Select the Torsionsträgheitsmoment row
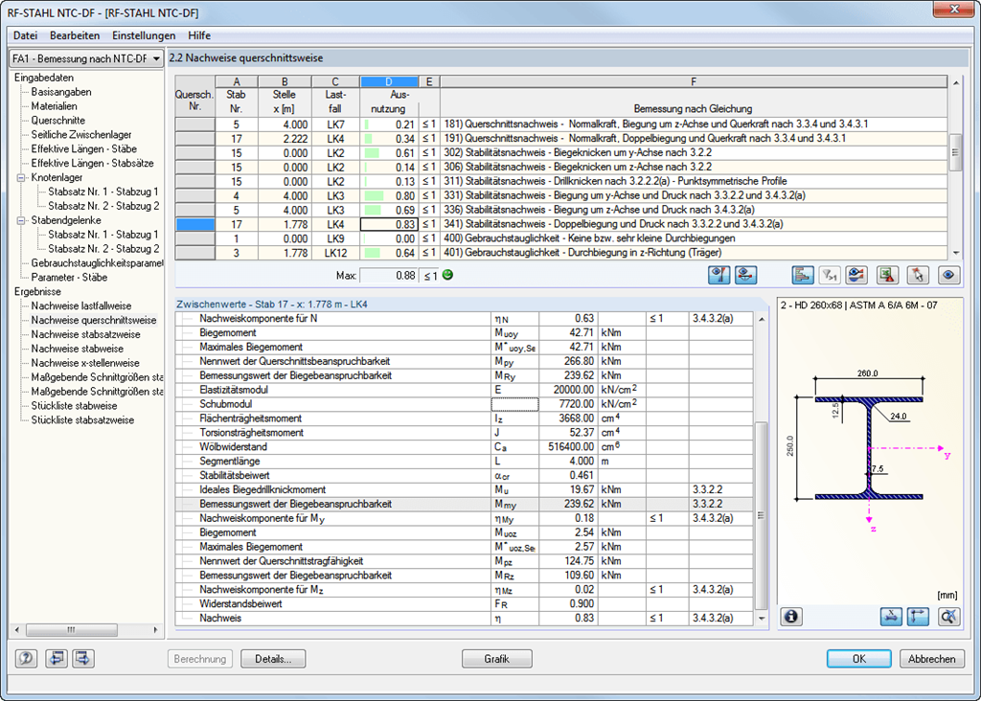Viewport: 981px width, 701px height. 464,433
